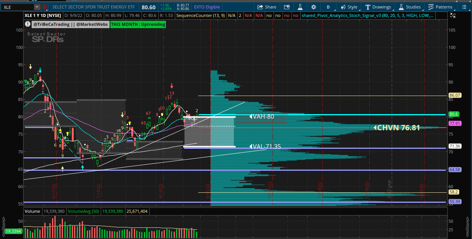This screenshot has width=472, height=239.
Task: Click the 64.58 price axis tag
Action: point(455,169)
